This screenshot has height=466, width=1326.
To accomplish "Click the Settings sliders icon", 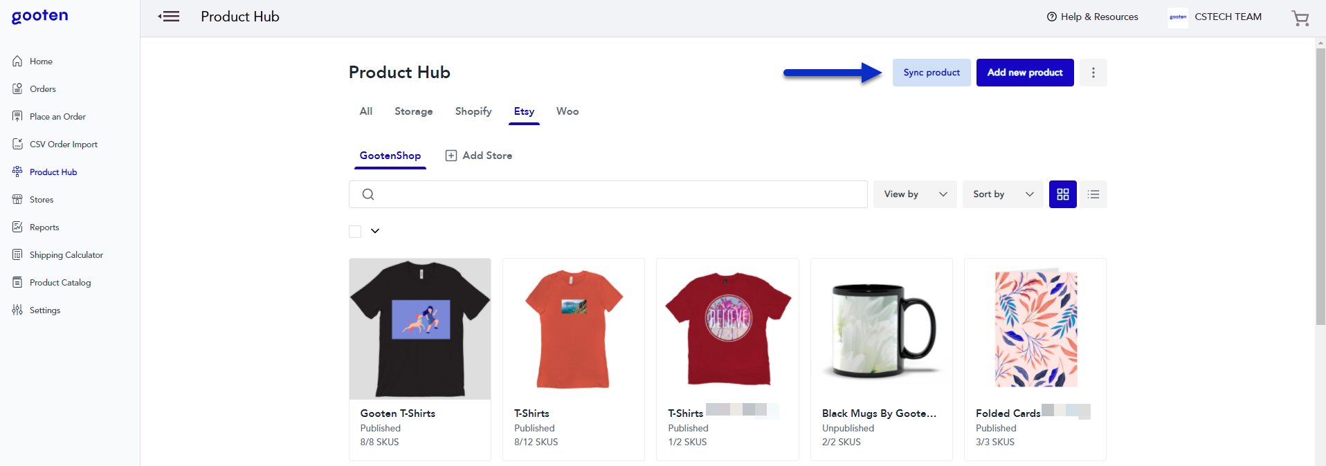I will (17, 310).
